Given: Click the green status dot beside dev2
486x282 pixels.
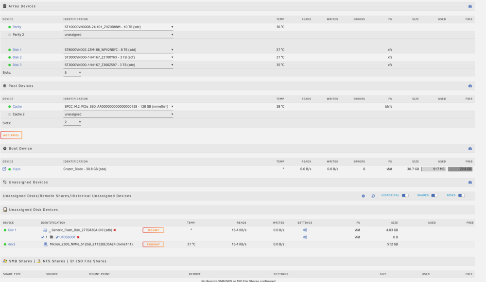Looking at the screenshot, I should (5, 244).
